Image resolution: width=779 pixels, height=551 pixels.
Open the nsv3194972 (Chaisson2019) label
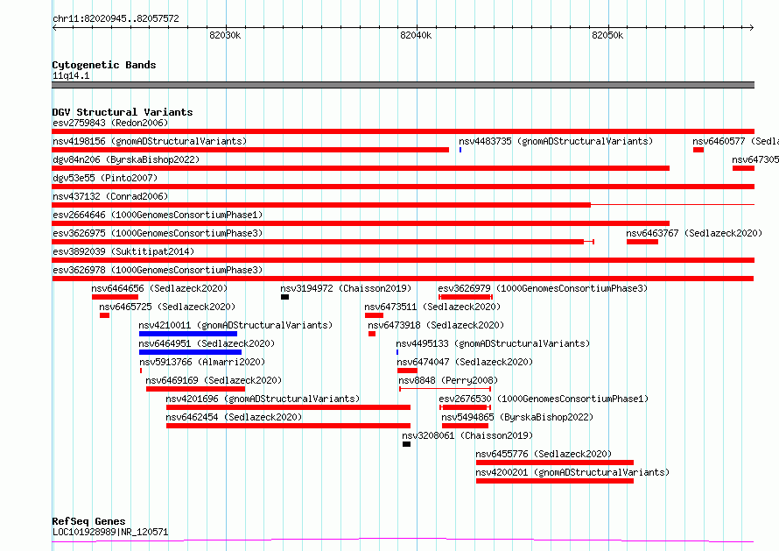pos(346,288)
